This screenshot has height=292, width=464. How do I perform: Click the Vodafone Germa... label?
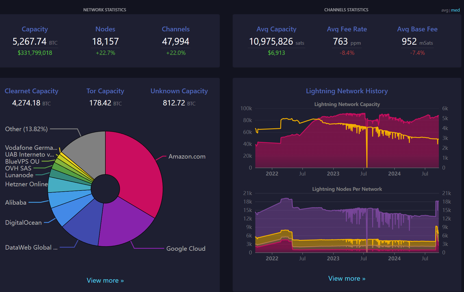(x=31, y=148)
